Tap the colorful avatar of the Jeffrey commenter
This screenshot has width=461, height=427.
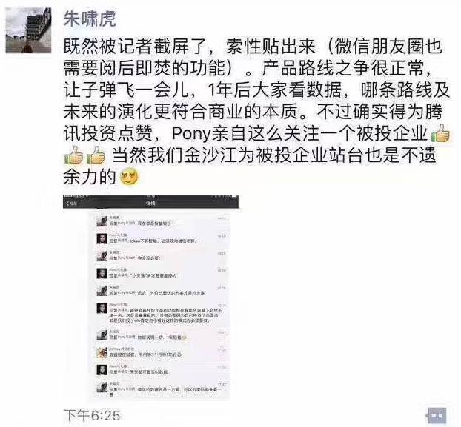pyautogui.click(x=102, y=352)
